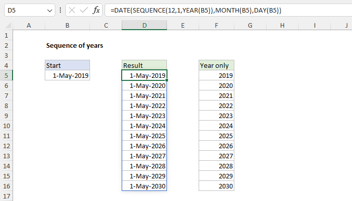
Task: Select column A header
Action: coord(29,25)
